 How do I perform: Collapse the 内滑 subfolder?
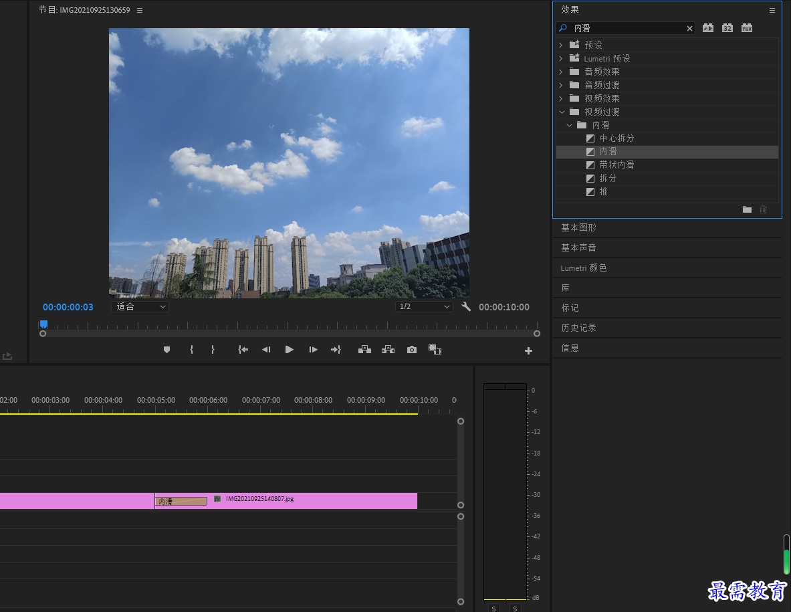tap(569, 125)
